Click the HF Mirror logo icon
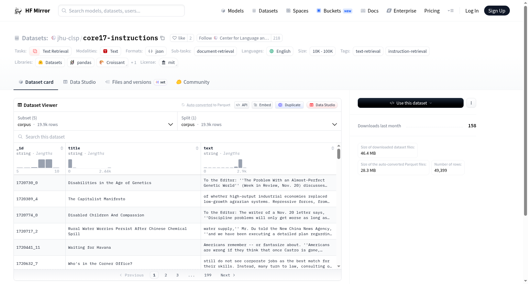 coord(18,11)
